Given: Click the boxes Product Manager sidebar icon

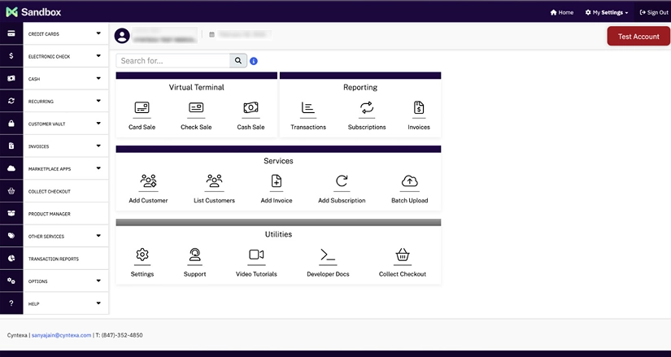Looking at the screenshot, I should pos(11,214).
